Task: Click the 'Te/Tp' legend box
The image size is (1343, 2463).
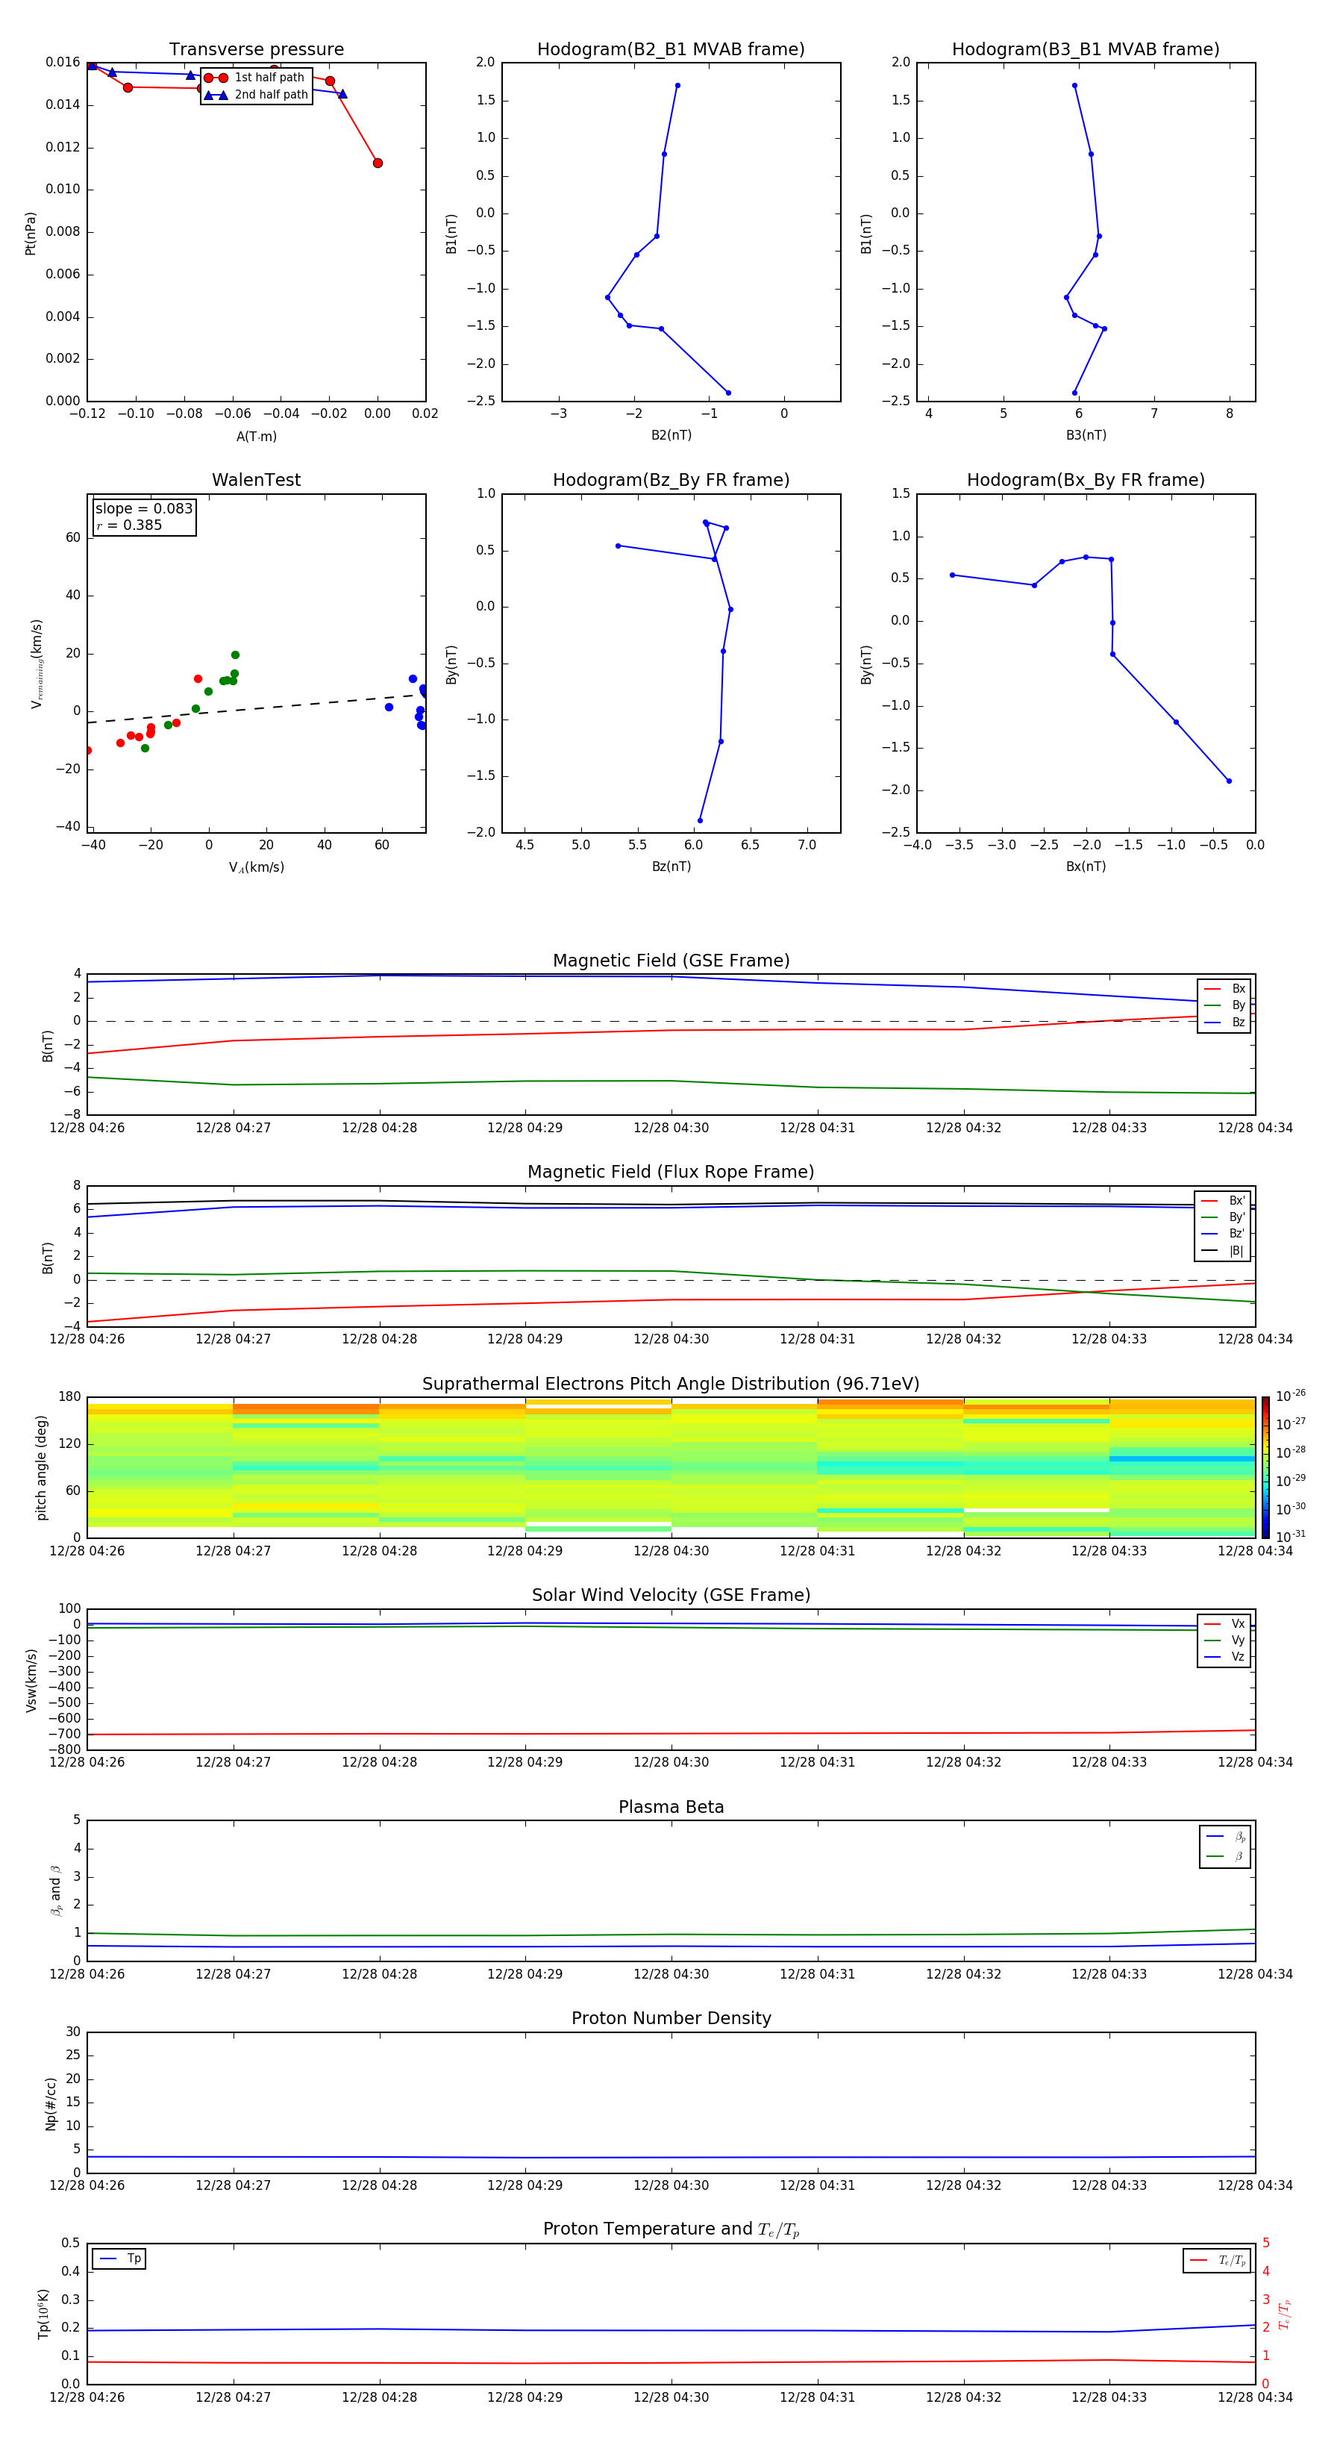Action: click(1217, 2261)
